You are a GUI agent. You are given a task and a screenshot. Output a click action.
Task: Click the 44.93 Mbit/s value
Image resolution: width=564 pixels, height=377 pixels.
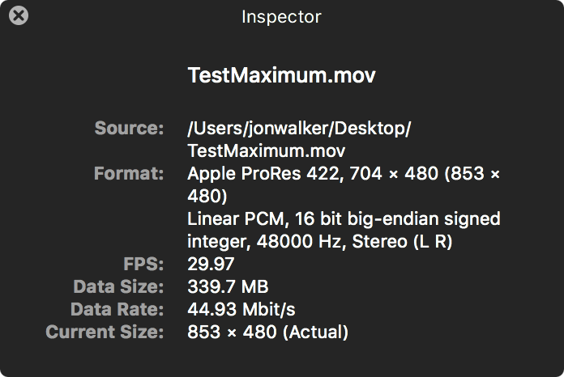(242, 309)
